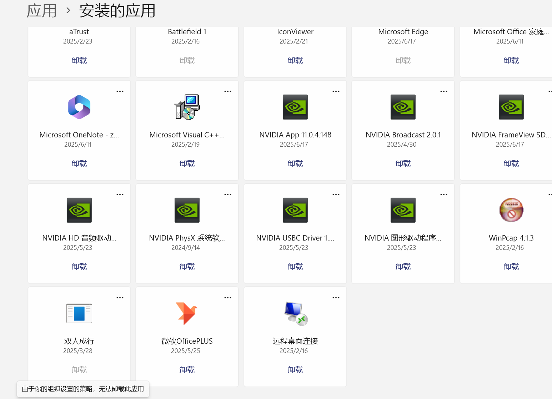This screenshot has width=552, height=399.
Task: Click the disabled 卸载 under 双人成行
Action: point(79,370)
